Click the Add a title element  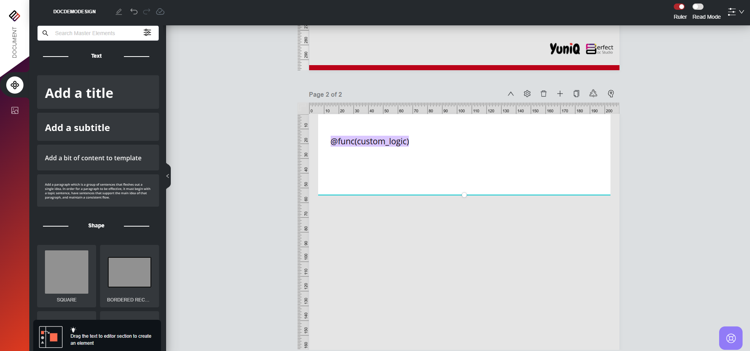pos(98,92)
